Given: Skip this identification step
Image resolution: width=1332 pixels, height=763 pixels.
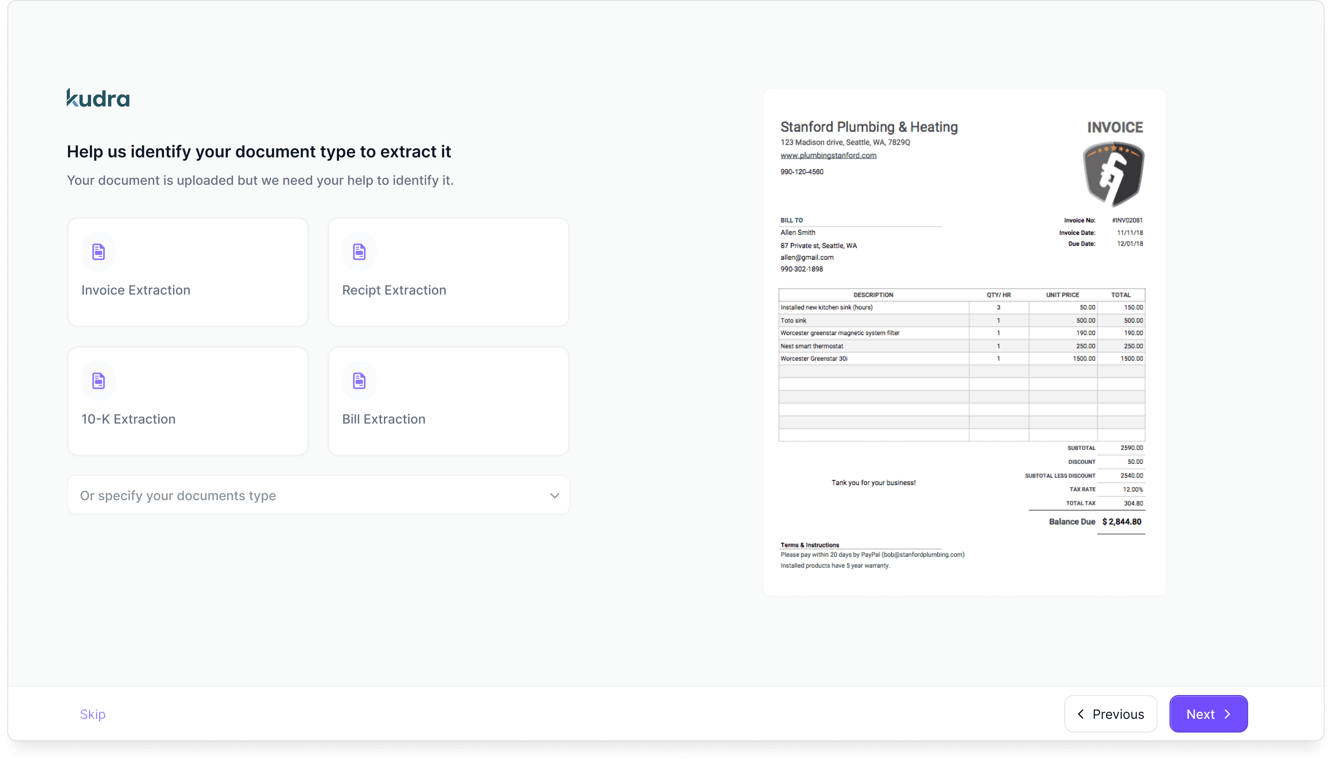Looking at the screenshot, I should pyautogui.click(x=93, y=714).
